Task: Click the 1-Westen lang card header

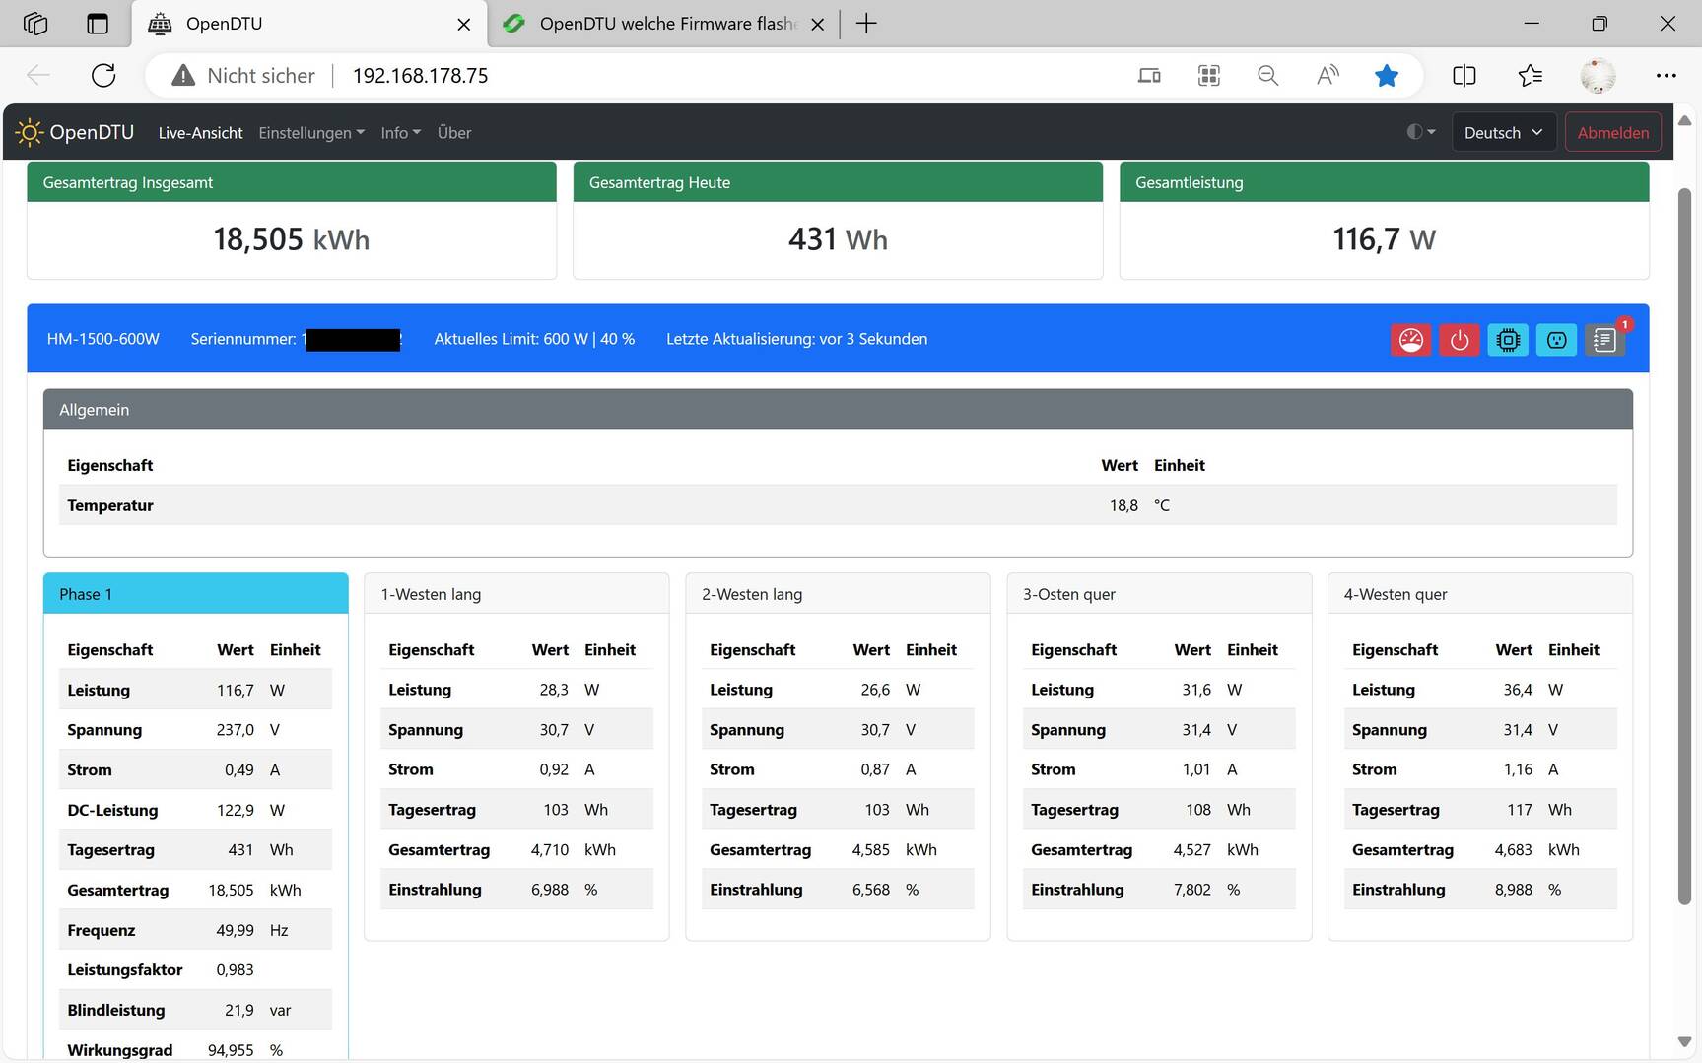Action: coord(516,594)
